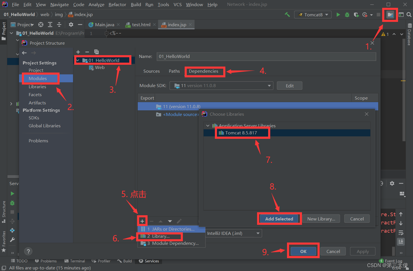The height and width of the screenshot is (271, 413).
Task: Click the Add Selected button
Action: click(279, 219)
